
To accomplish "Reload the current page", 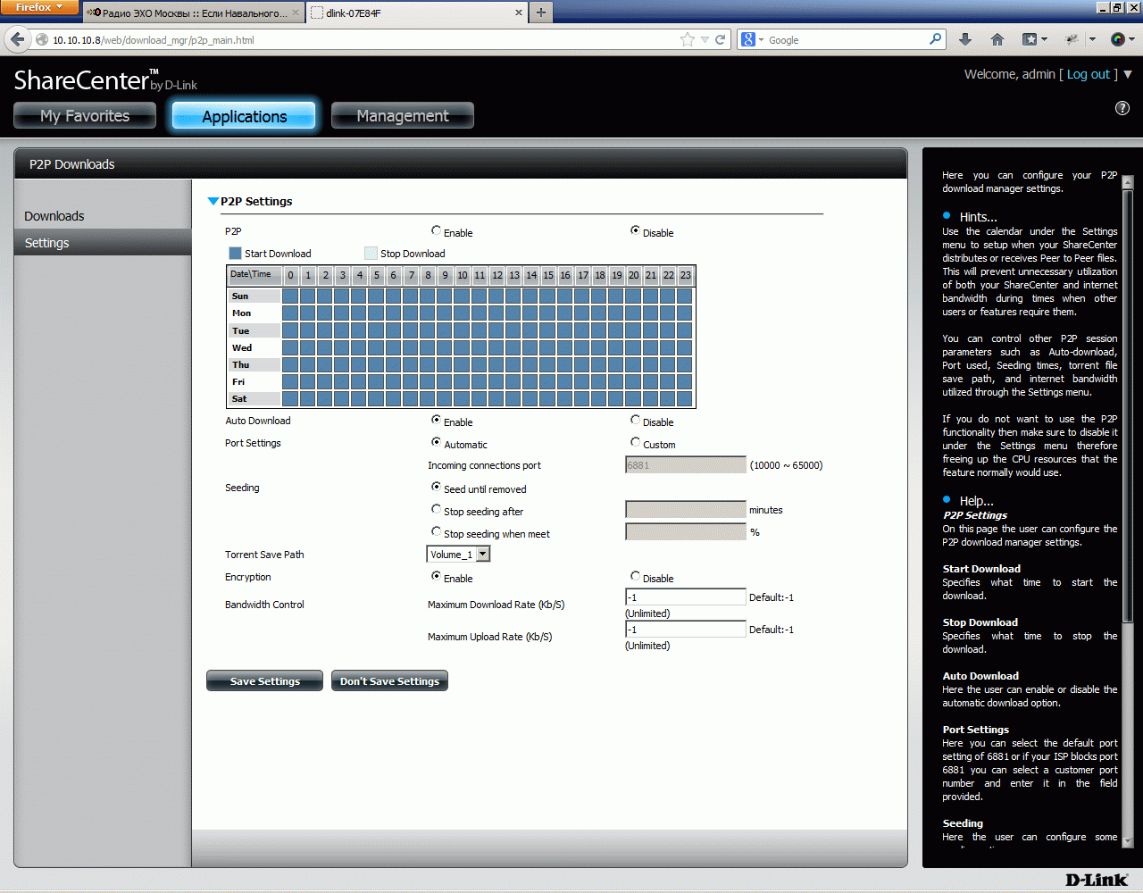I will (720, 39).
